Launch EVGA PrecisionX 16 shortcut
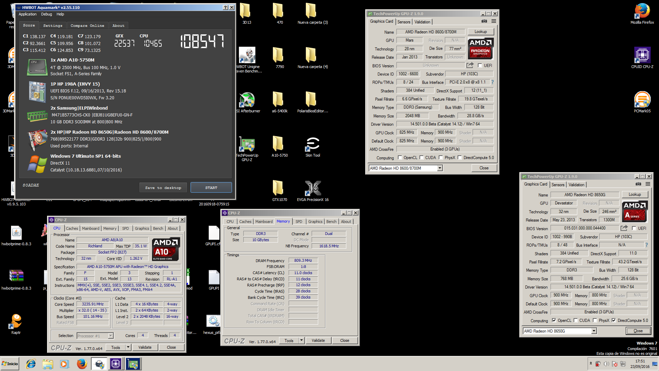This screenshot has width=659, height=371. click(312, 190)
